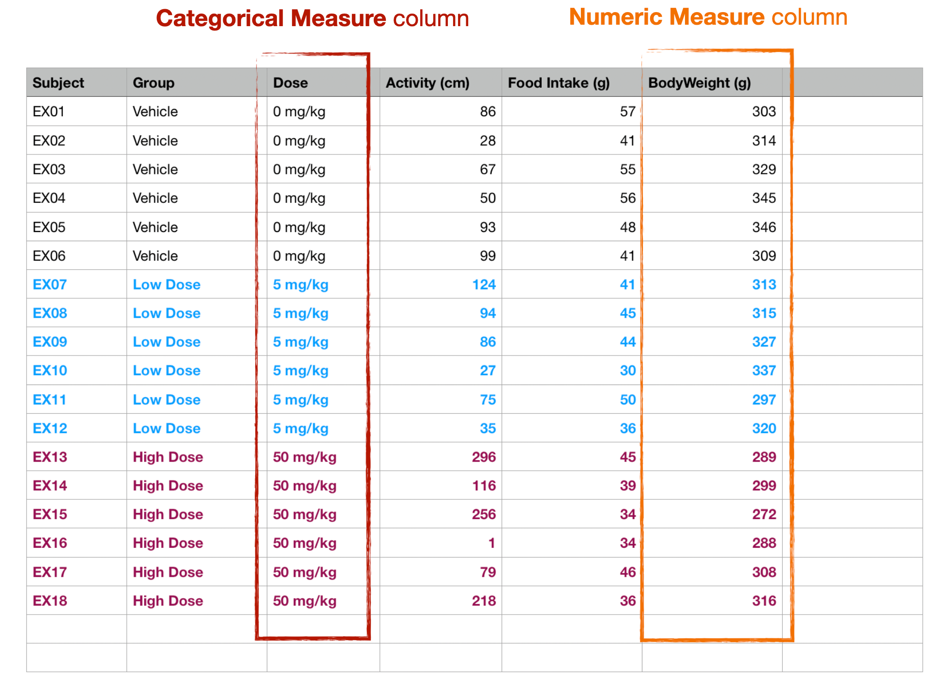Image resolution: width=944 pixels, height=679 pixels.
Task: Select body weight value 288
Action: (x=712, y=543)
